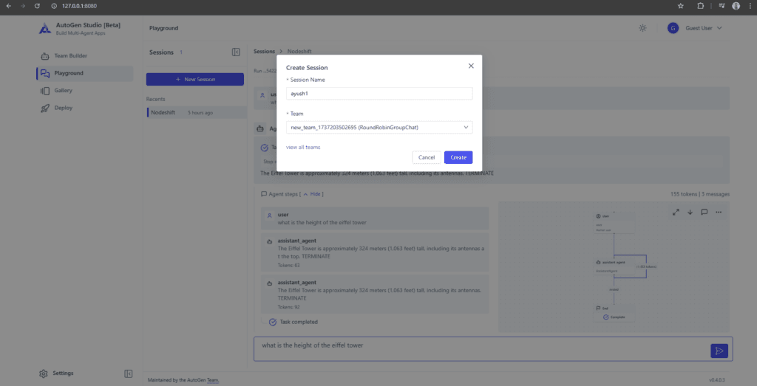This screenshot has width=757, height=386.
Task: Click the Deploy rocket icon
Action: (x=45, y=108)
